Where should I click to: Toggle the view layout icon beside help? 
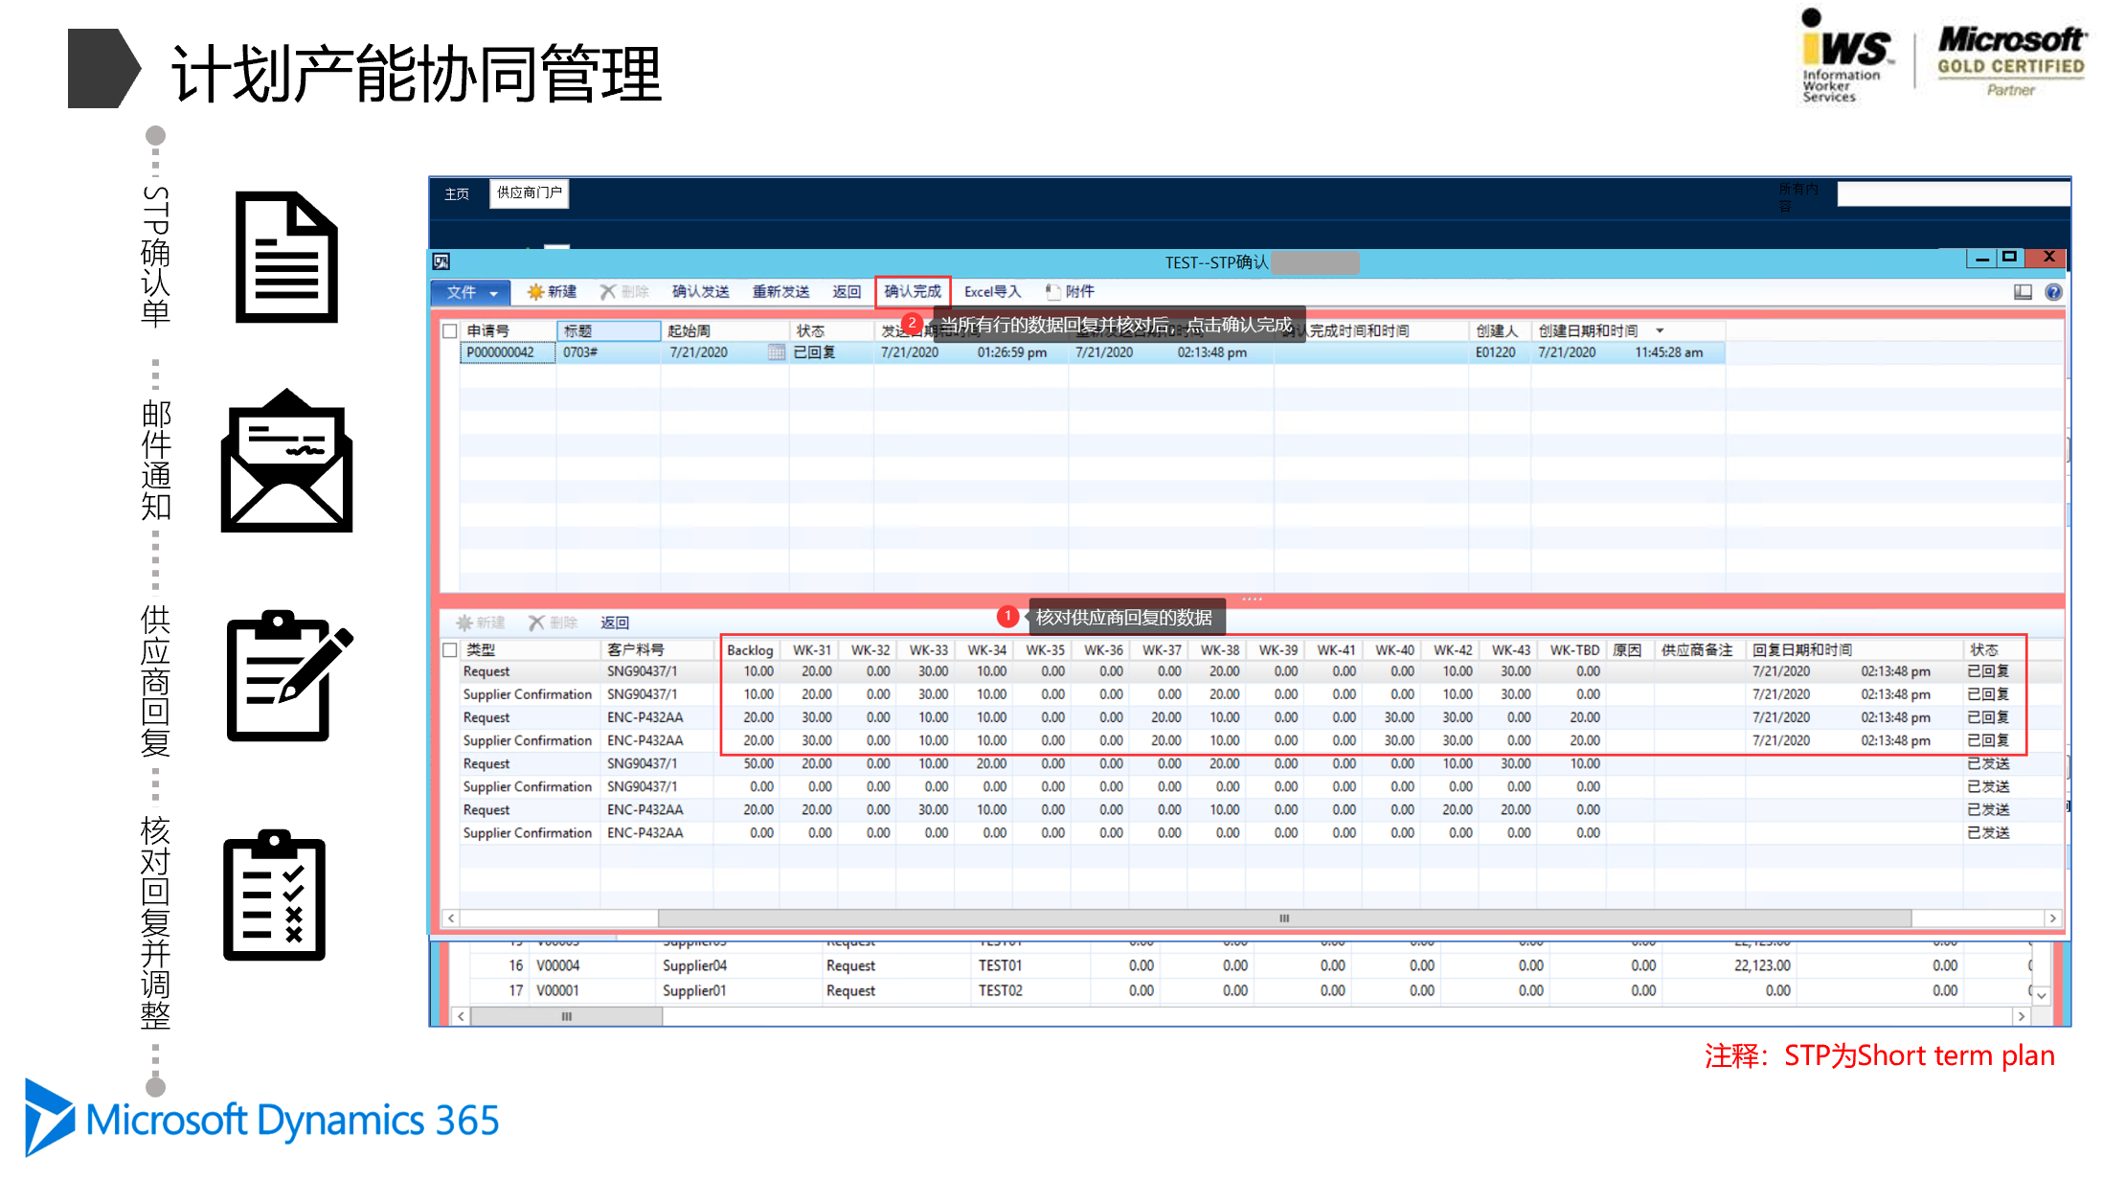pos(2023,292)
